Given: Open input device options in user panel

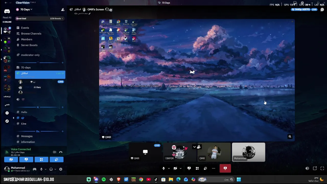Looking at the screenshot, I should (x=45, y=169).
